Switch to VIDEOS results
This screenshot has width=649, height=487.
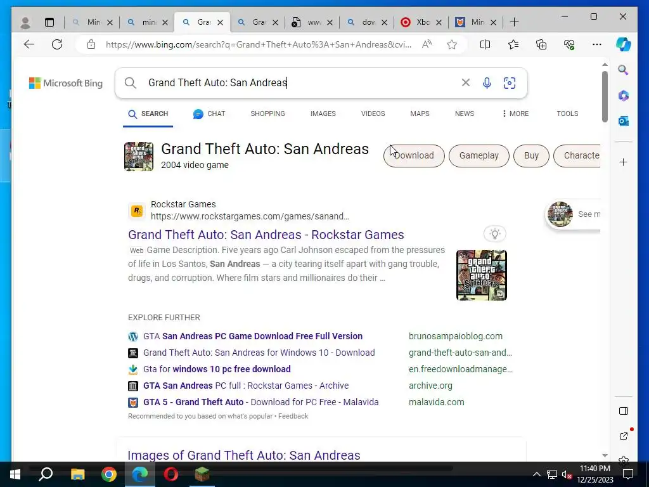[373, 114]
